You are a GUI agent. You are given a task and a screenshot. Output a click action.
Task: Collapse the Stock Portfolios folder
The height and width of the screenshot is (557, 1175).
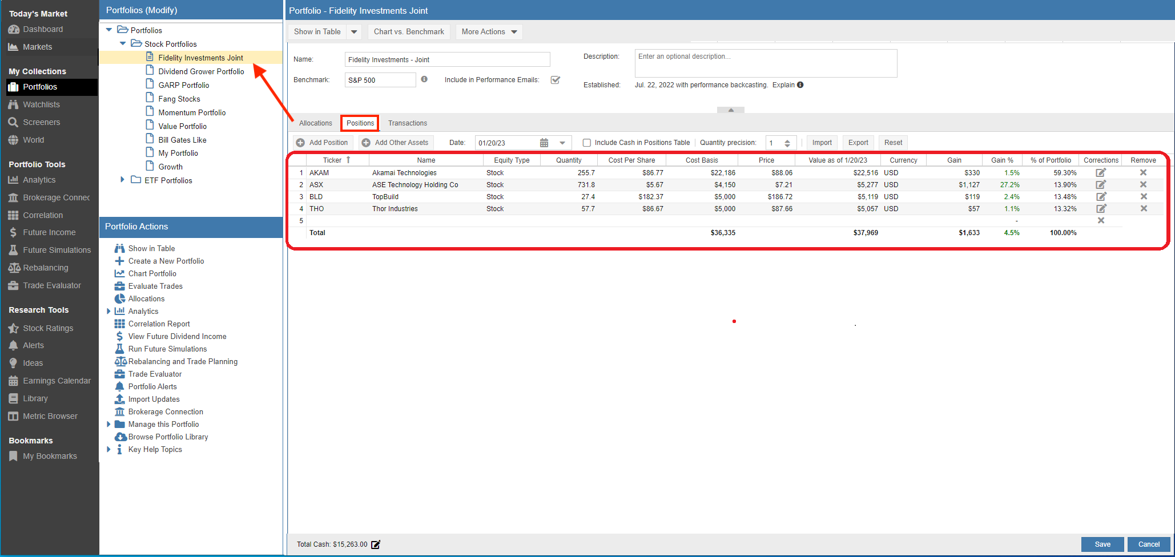(123, 43)
